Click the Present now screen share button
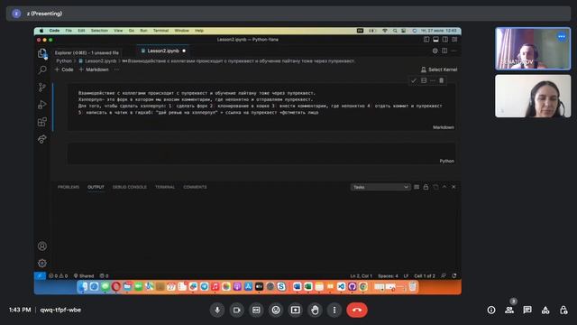This screenshot has width=577, height=325. pos(295,311)
